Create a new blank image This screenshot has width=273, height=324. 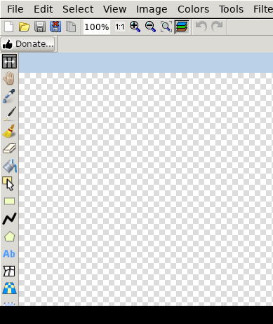(9, 27)
